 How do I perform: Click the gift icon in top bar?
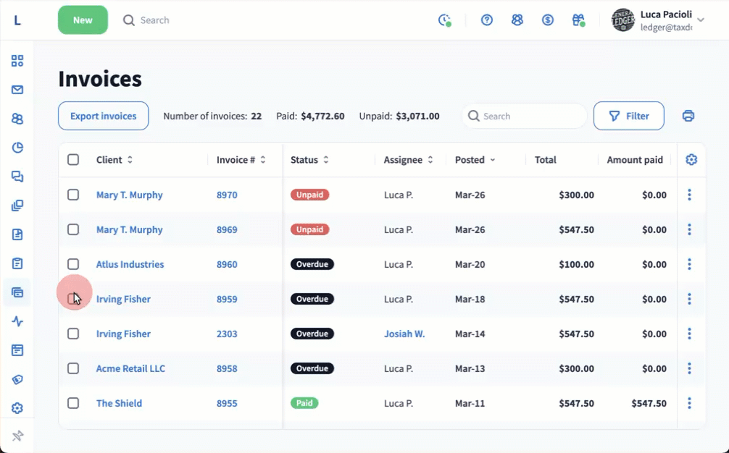[x=578, y=20]
